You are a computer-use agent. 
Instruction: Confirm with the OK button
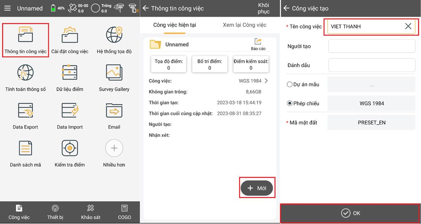(351, 213)
